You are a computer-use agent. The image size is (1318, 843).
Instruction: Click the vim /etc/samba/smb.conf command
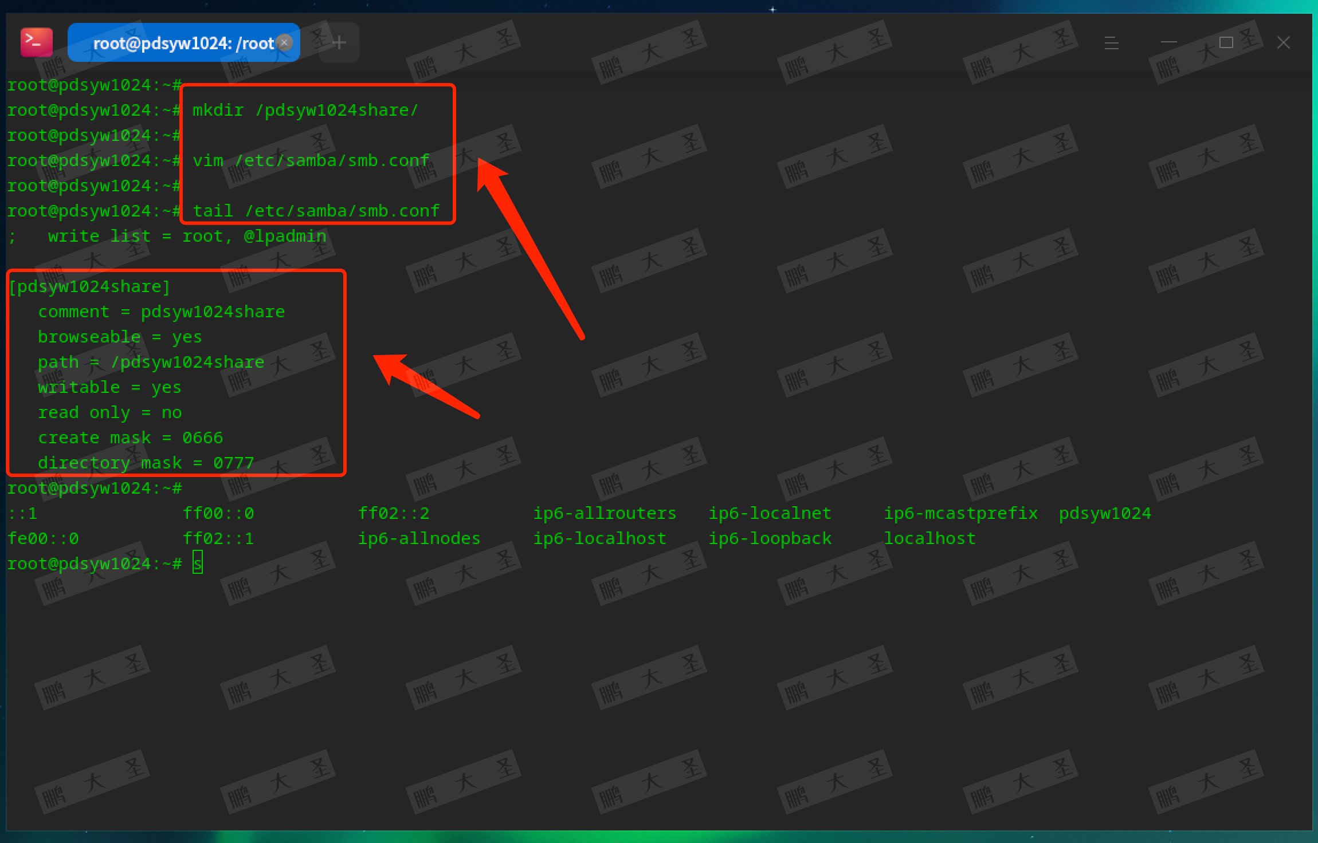tap(311, 160)
